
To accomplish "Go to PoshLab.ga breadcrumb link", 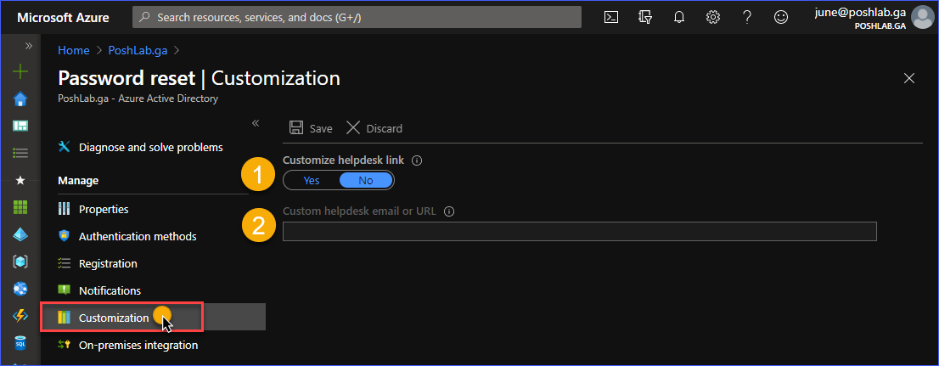I will (x=138, y=50).
